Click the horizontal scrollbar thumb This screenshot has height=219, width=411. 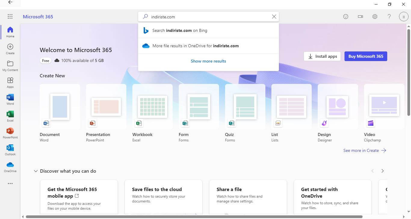coord(194,217)
